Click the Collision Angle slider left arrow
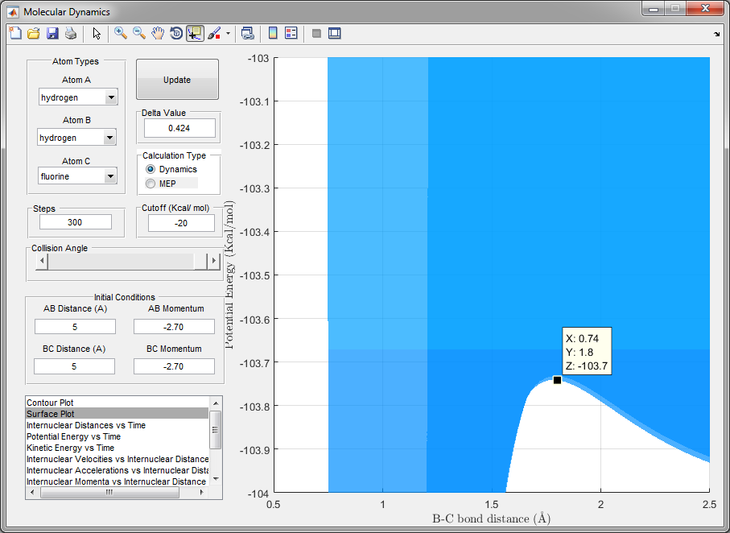 coord(42,261)
